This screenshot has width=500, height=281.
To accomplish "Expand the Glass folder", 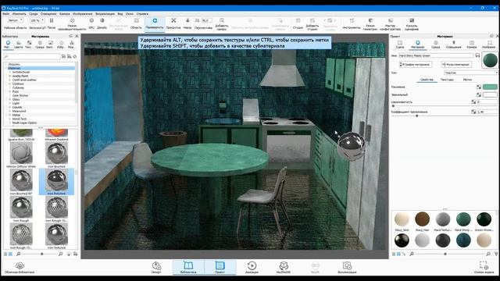I will pos(9,99).
